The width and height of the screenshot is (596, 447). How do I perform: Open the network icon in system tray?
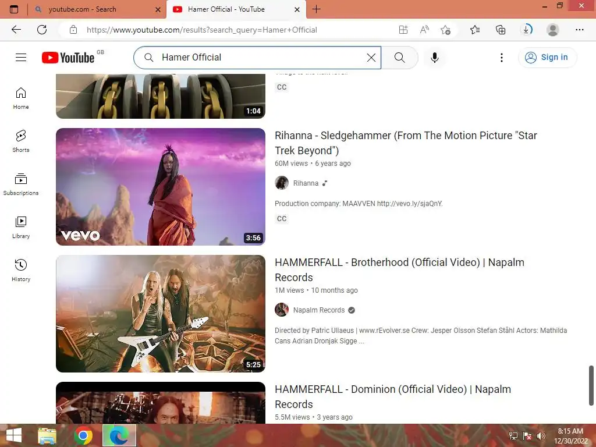tap(513, 436)
